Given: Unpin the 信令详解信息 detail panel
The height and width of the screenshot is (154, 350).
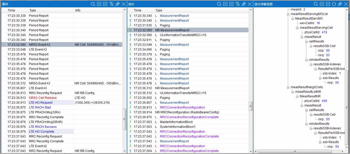Looking at the screenshot, I should (x=340, y=4).
